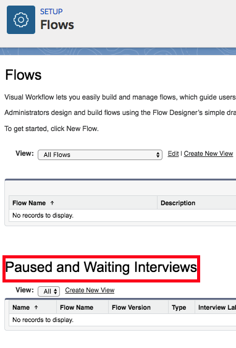This screenshot has width=236, height=348.
Task: Click the Type column header
Action: click(179, 307)
